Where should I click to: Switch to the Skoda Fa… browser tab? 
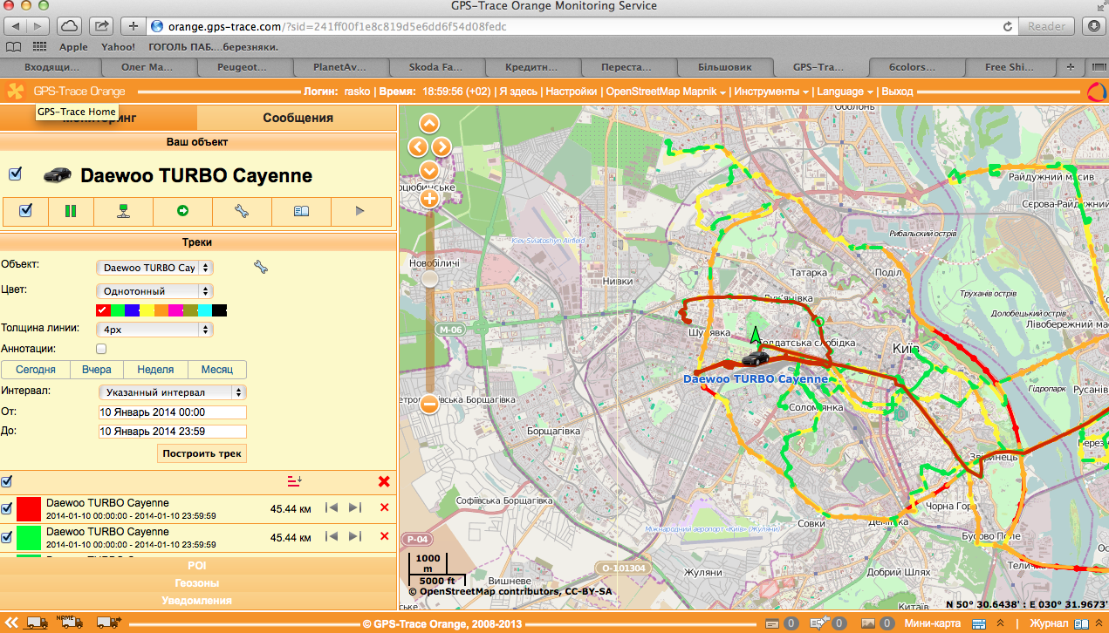(435, 67)
